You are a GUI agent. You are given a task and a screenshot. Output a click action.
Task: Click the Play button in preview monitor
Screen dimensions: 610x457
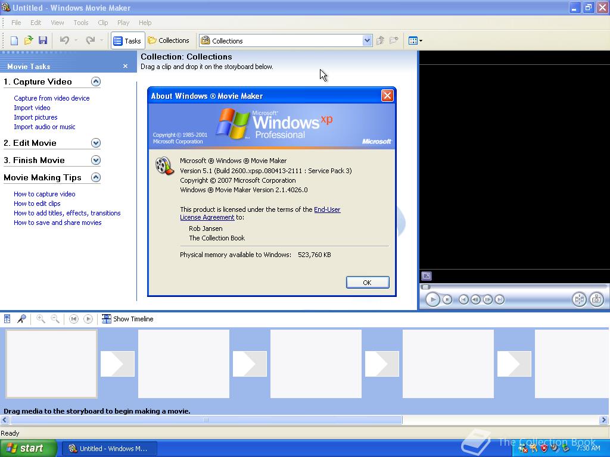432,300
